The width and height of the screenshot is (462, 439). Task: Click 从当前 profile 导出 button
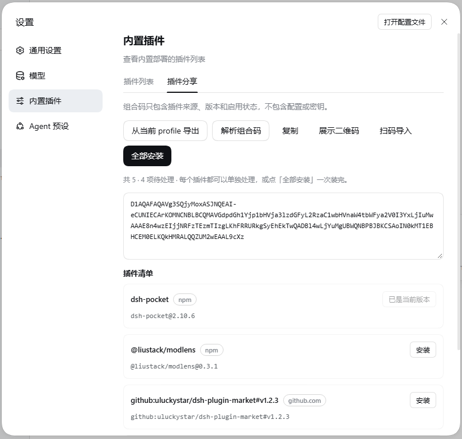coord(165,131)
